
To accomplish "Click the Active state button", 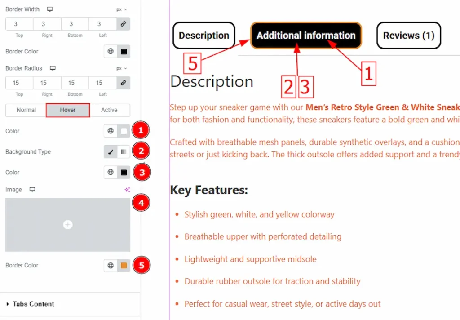I will [109, 110].
